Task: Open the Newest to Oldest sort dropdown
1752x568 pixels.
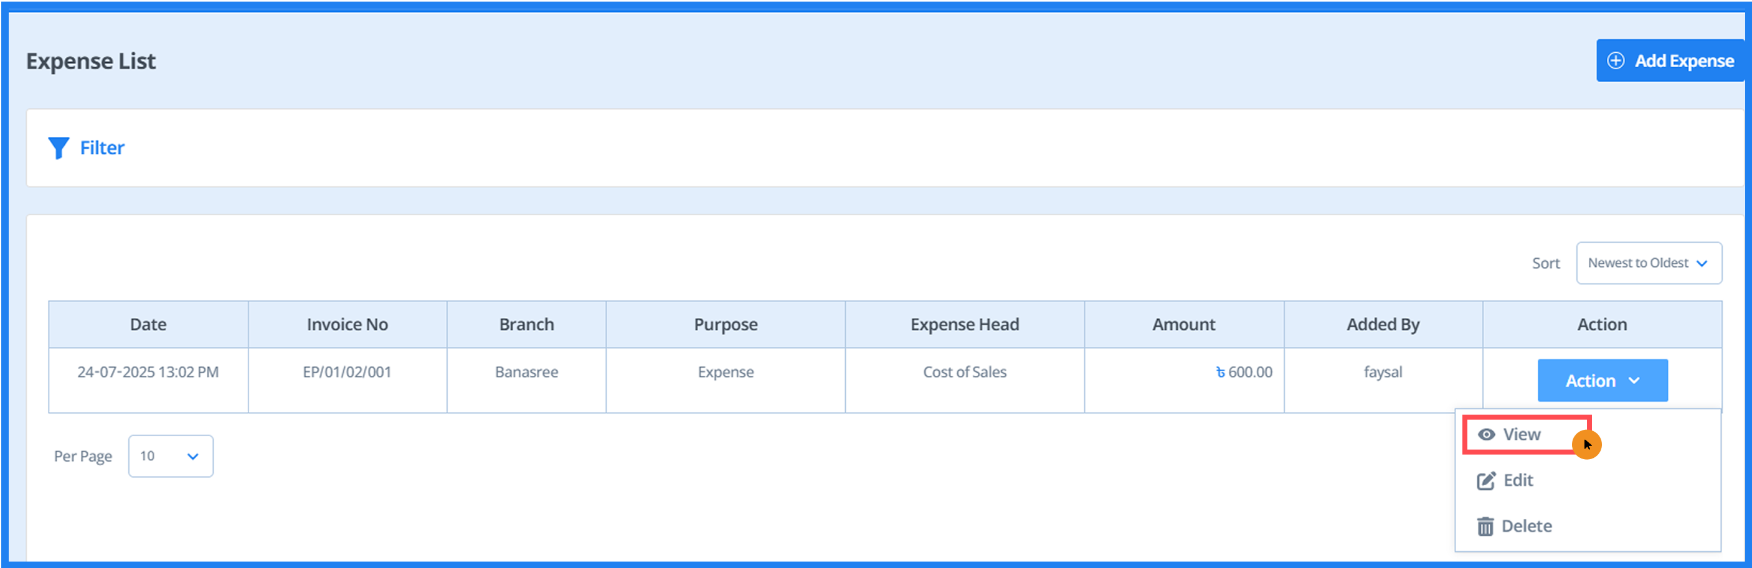Action: tap(1649, 263)
